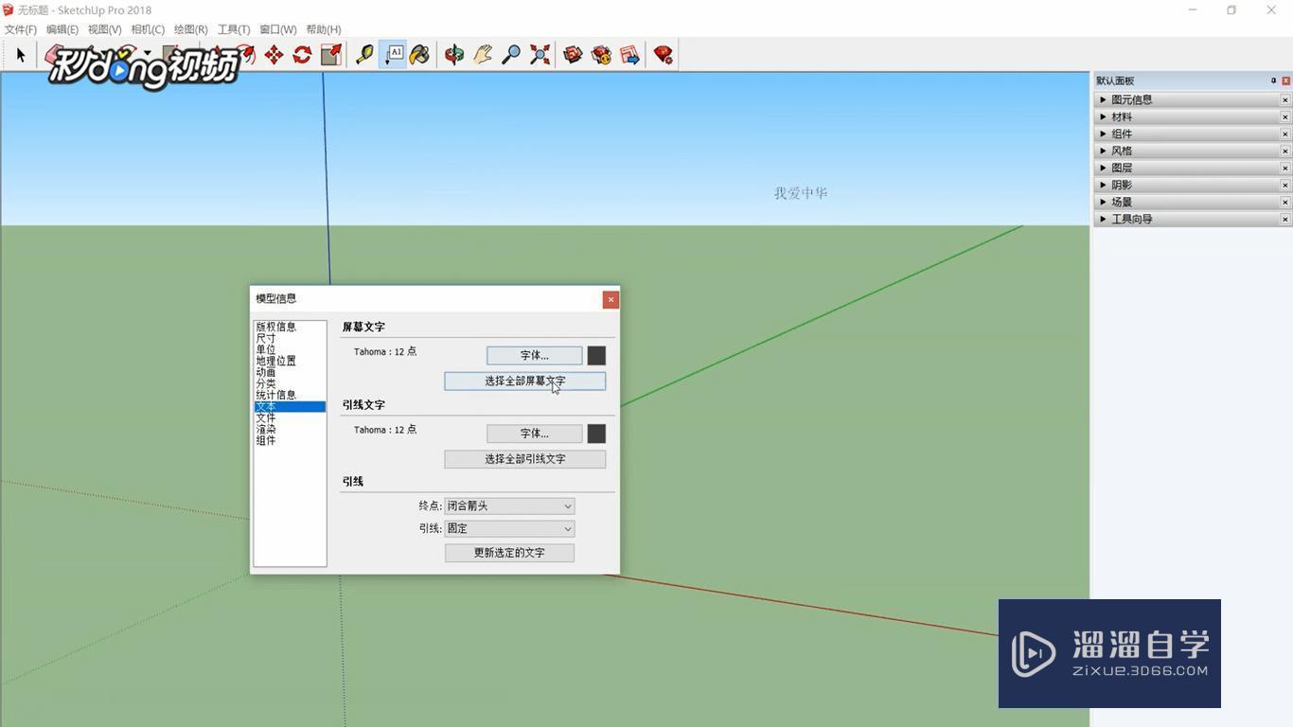Click the Text label tool
The width and height of the screenshot is (1293, 727).
click(x=393, y=55)
